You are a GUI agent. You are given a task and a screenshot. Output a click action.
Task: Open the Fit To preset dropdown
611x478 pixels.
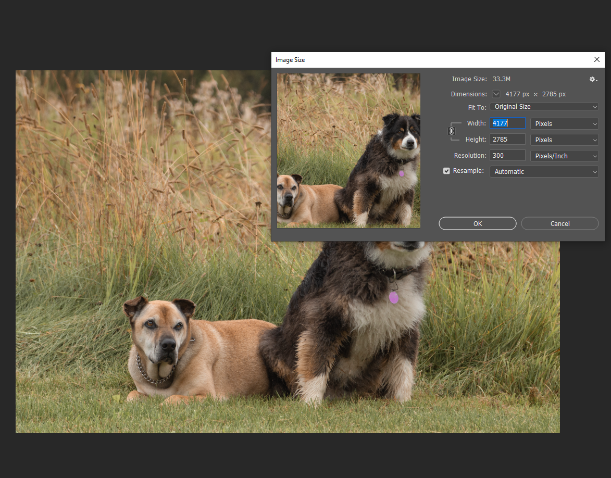(x=544, y=106)
